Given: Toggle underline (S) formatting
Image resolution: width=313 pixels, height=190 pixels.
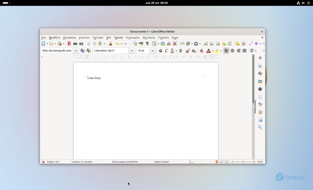Looking at the screenshot, I should 172,51.
